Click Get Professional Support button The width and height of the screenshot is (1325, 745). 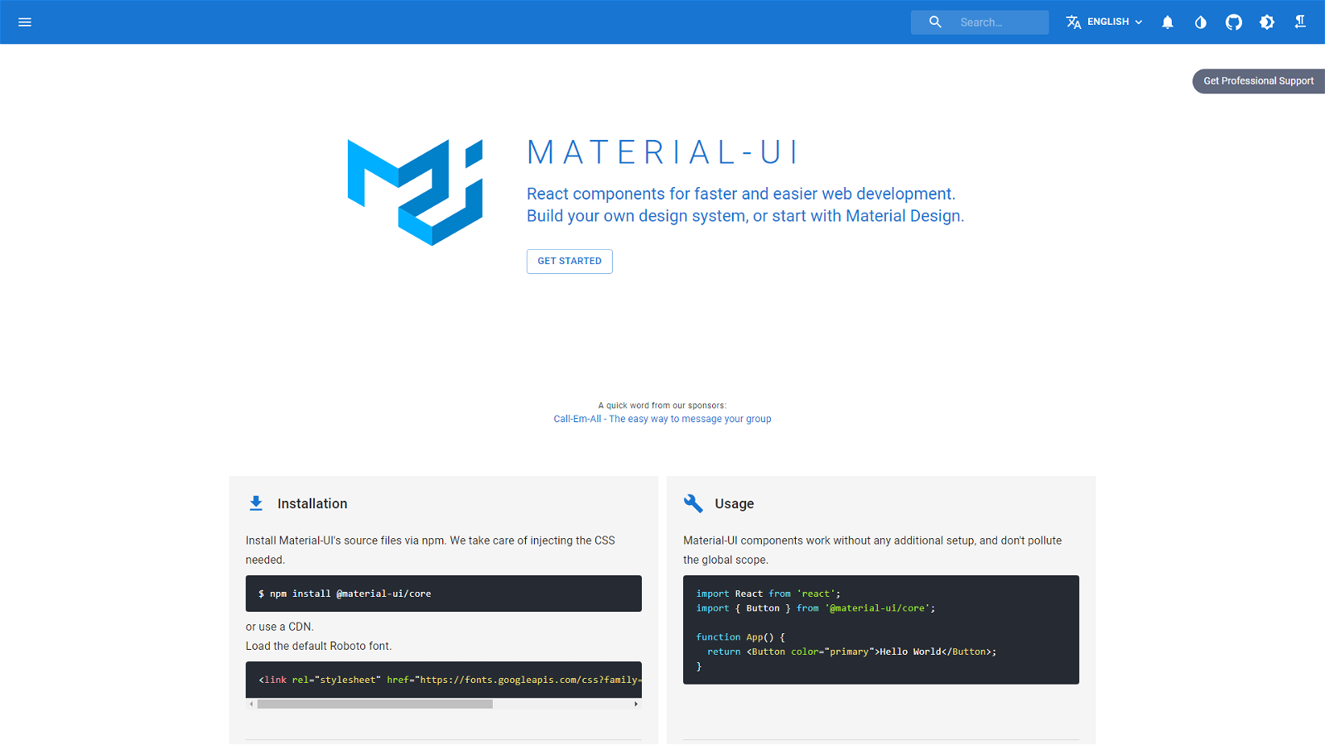coord(1259,81)
